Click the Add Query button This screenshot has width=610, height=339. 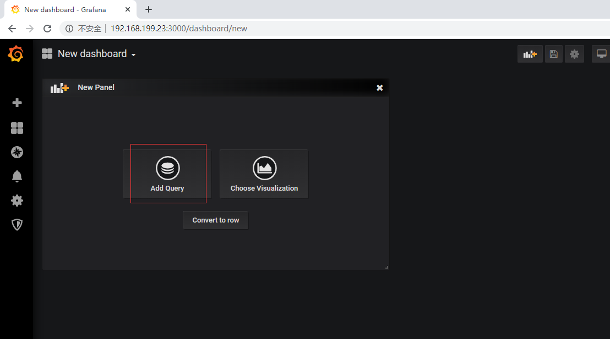167,174
